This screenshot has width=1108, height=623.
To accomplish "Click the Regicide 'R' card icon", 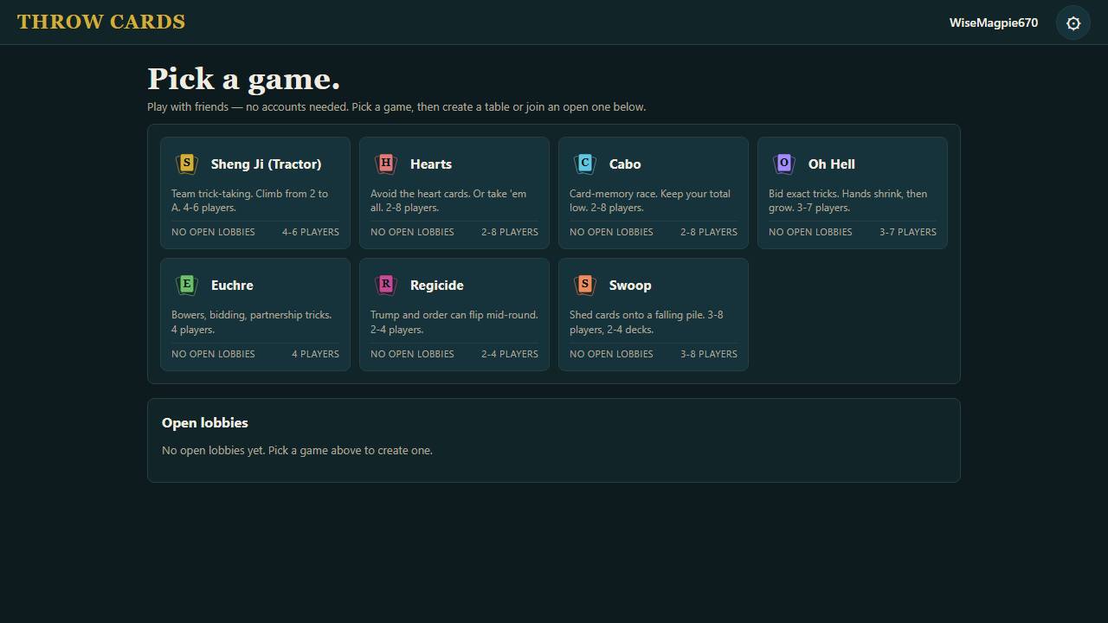I will pyautogui.click(x=385, y=285).
